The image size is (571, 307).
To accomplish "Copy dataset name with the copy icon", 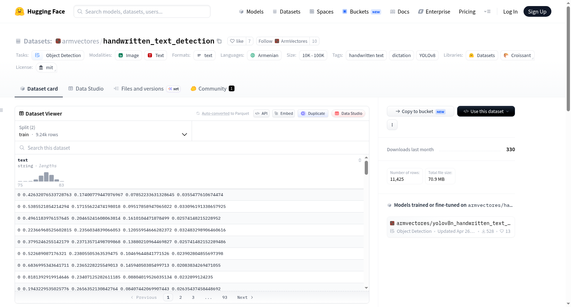I will click(219, 41).
